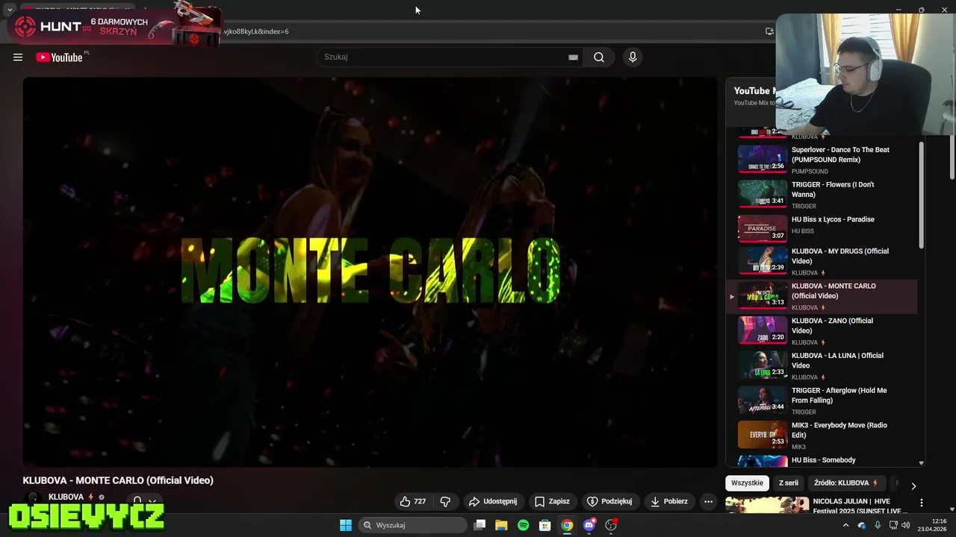Play Superlover - Dance To The Beat
The width and height of the screenshot is (956, 537).
pos(822,160)
